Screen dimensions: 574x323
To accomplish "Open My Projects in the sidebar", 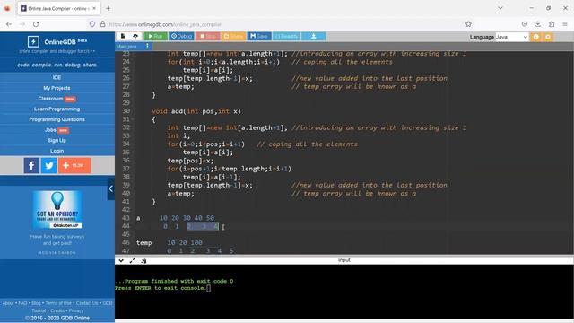I will [57, 88].
